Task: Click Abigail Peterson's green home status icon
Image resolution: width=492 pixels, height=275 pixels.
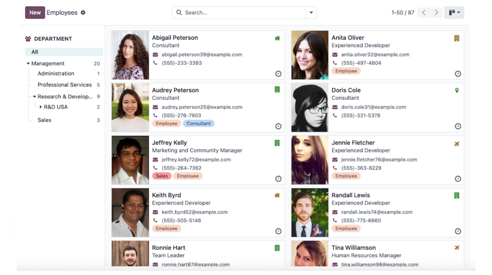Action: pyautogui.click(x=277, y=38)
